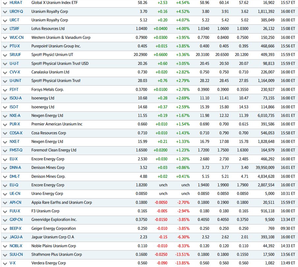Screen dimensions: 298x267
Task: Select Forsys Metals Corp. name
Action: click(47, 90)
